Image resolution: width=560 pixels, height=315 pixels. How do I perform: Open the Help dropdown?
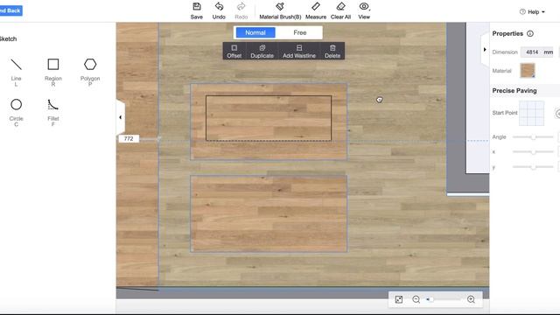point(532,11)
